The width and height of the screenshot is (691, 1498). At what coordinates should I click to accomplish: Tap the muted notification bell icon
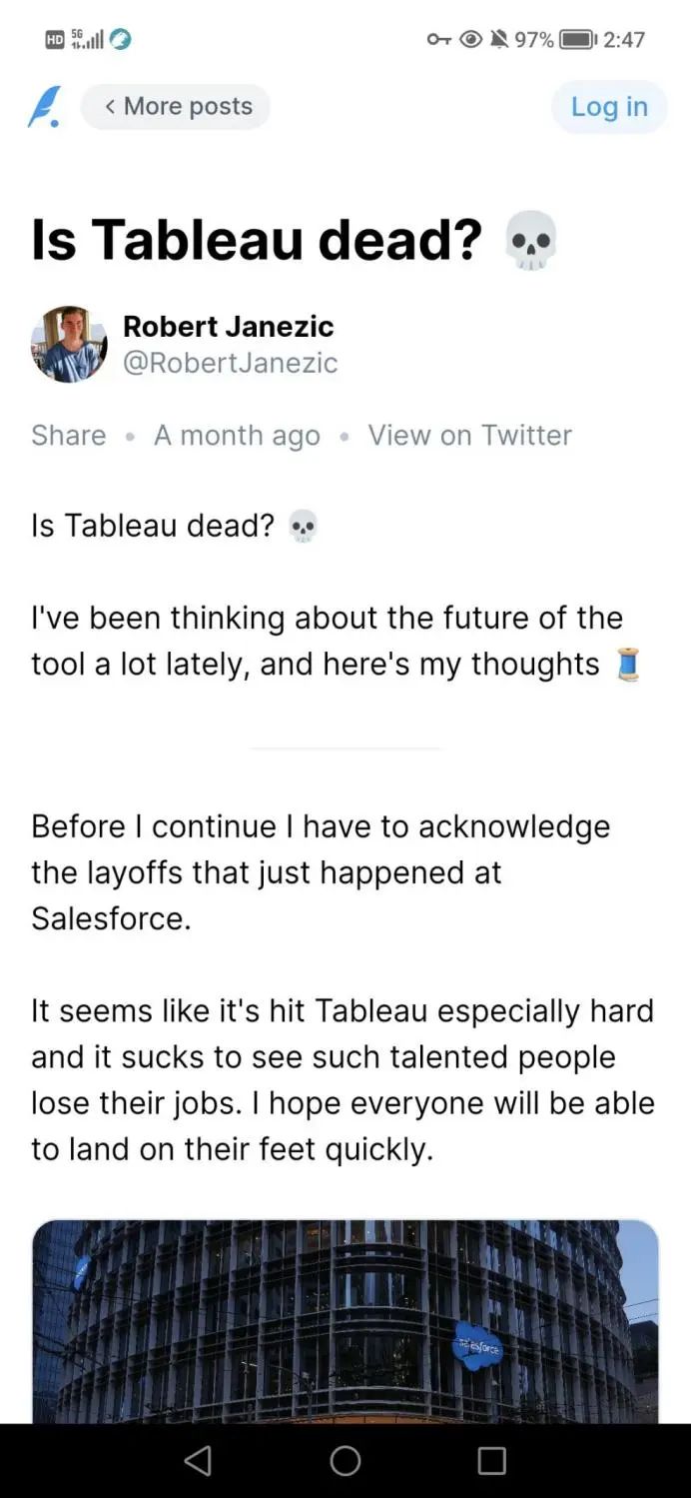pyautogui.click(x=499, y=40)
